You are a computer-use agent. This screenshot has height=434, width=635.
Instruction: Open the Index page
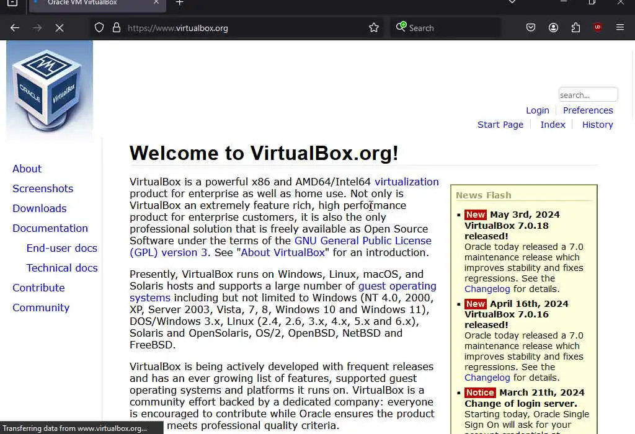pyautogui.click(x=553, y=125)
